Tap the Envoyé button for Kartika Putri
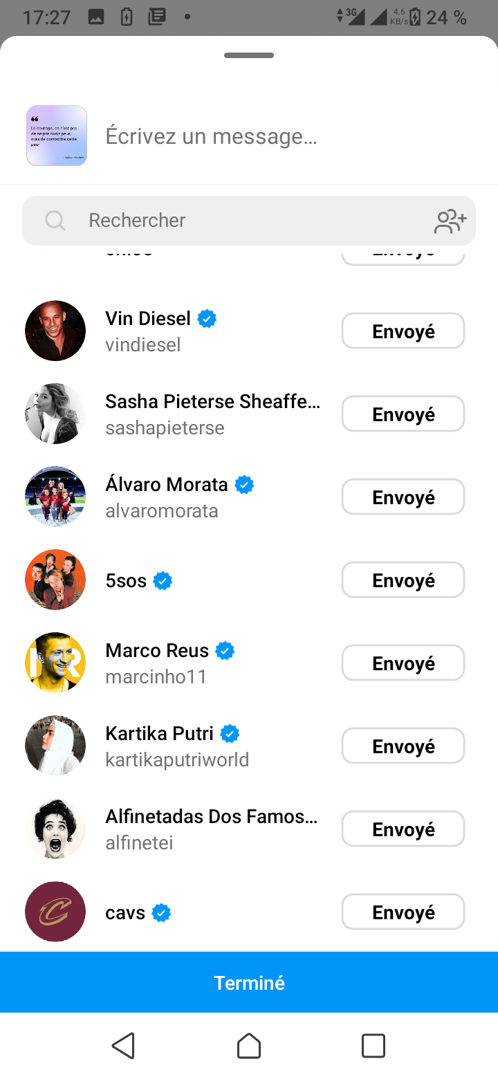Screen dimensions: 498x1079 (403, 746)
